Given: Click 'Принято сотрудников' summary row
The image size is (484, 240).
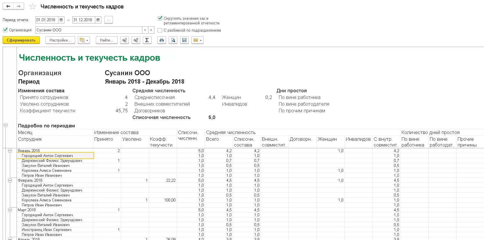Looking at the screenshot, I should 44,97.
